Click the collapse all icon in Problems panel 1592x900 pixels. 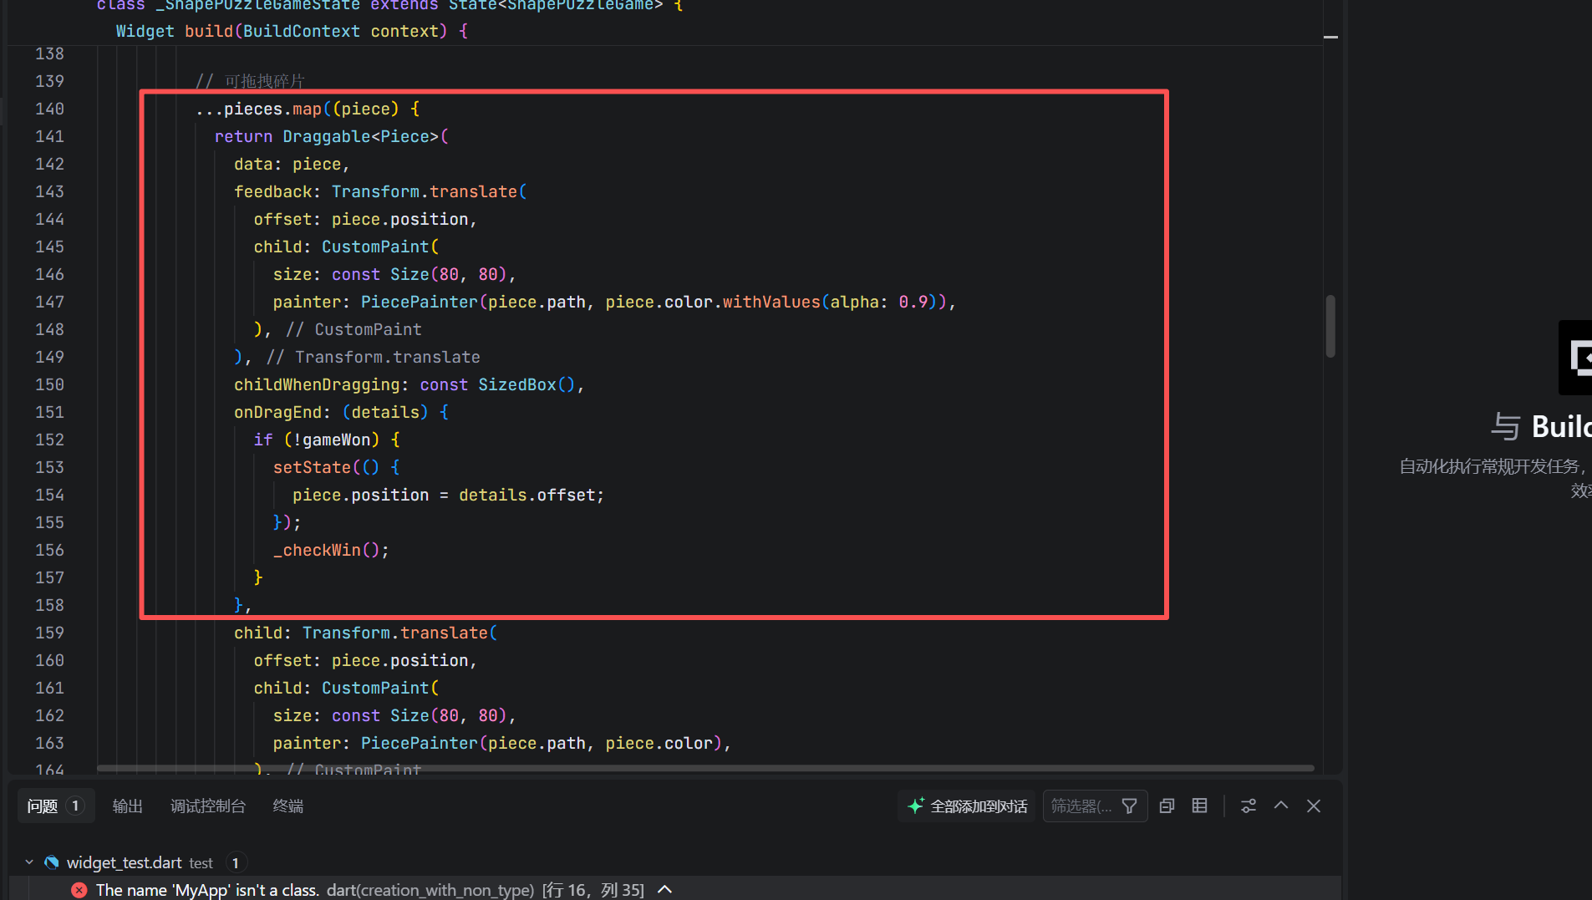pos(1167,806)
